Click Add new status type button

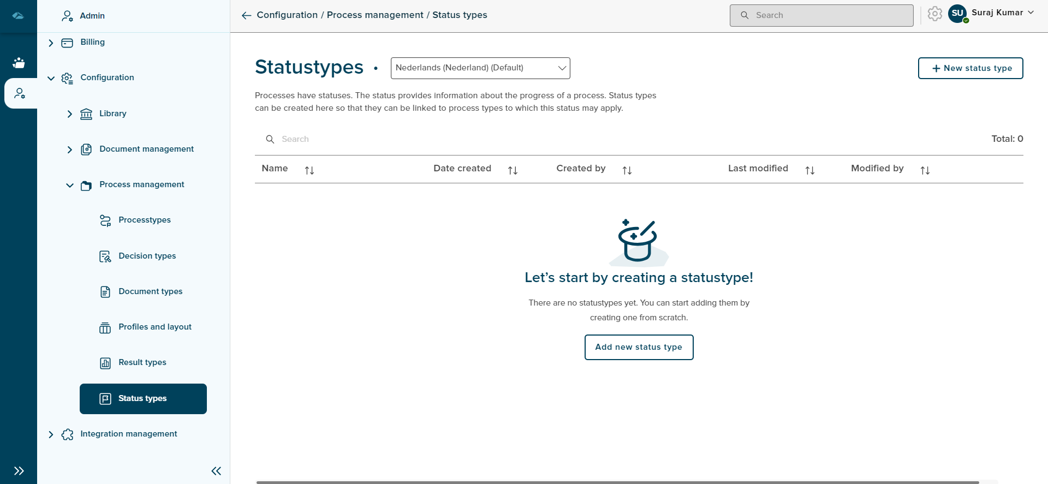click(639, 347)
